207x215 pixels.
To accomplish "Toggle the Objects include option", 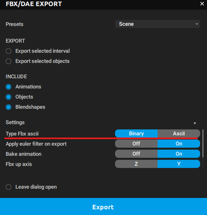I will pyautogui.click(x=9, y=97).
